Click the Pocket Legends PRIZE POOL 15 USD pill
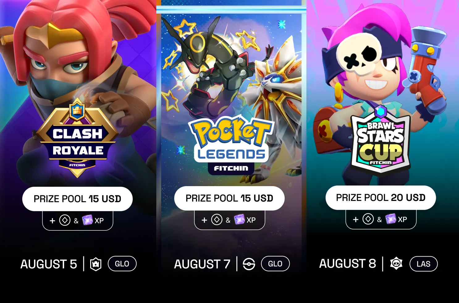Image resolution: width=459 pixels, height=303 pixels. tap(229, 198)
